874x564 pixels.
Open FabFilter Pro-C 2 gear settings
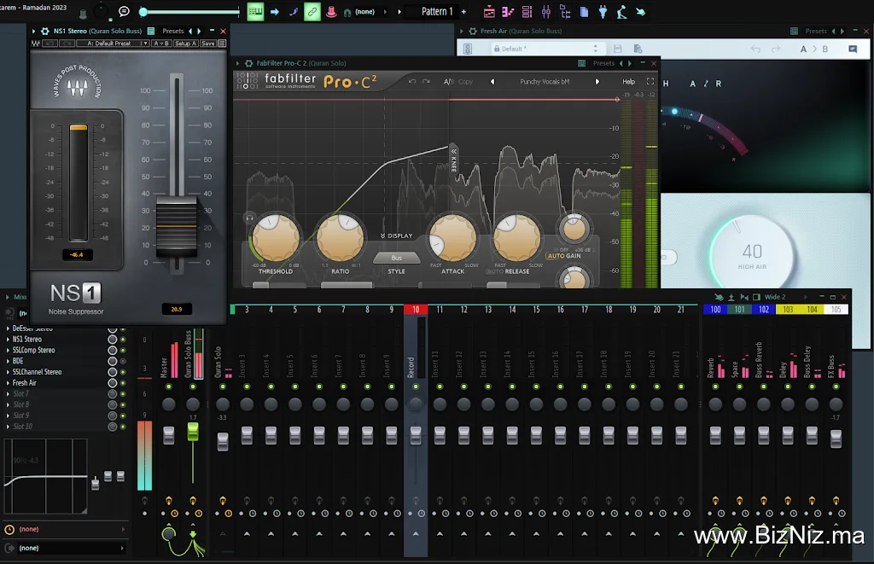click(x=248, y=63)
